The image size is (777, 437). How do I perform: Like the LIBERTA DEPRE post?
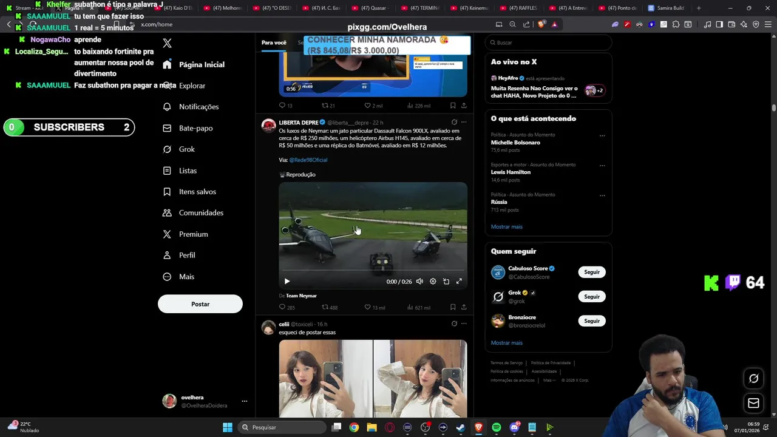coord(375,308)
